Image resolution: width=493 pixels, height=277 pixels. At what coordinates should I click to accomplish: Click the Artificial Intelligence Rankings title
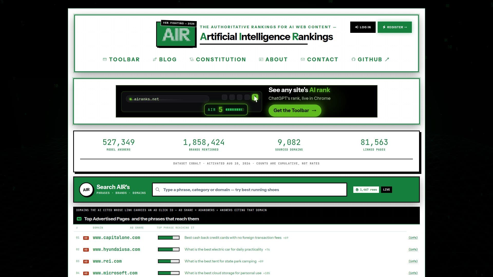266,37
